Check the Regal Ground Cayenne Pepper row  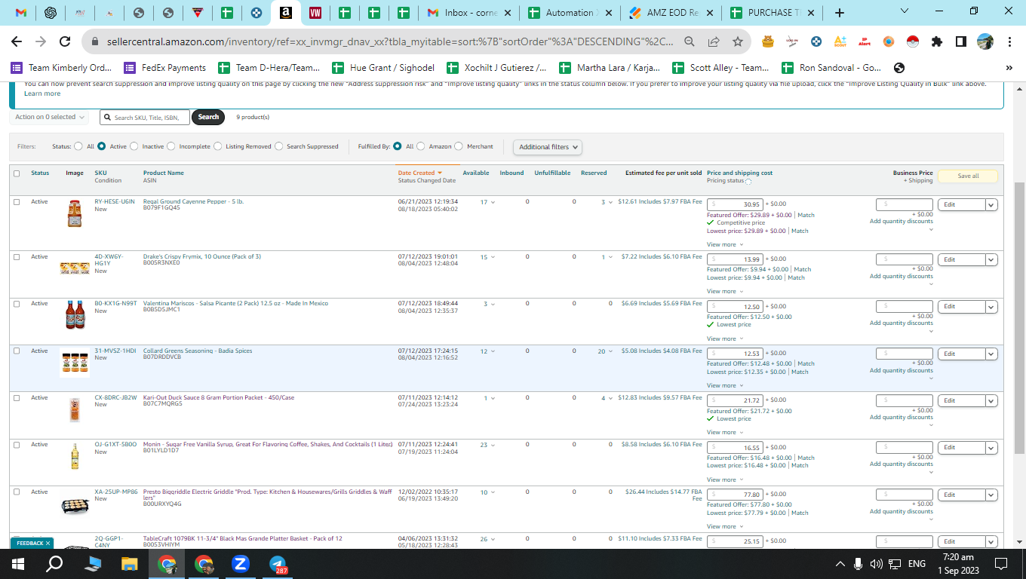17,202
